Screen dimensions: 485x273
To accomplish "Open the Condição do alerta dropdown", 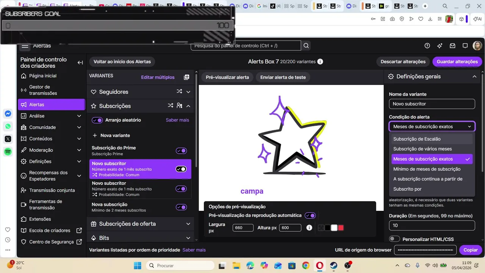I will 432,127.
